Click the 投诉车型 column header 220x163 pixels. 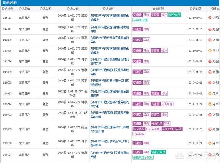click(73, 9)
